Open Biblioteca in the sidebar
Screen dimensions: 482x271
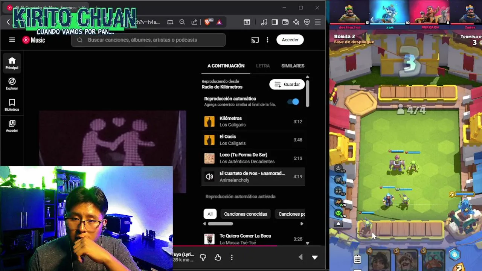[12, 105]
